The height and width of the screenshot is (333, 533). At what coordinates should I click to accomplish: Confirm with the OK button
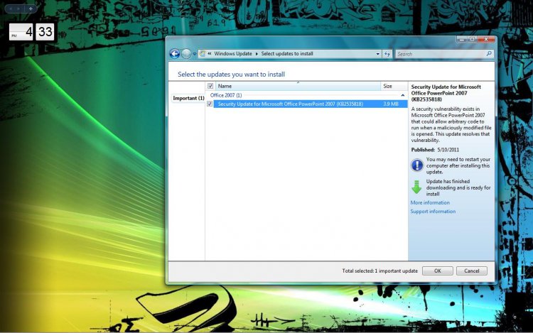(x=438, y=271)
